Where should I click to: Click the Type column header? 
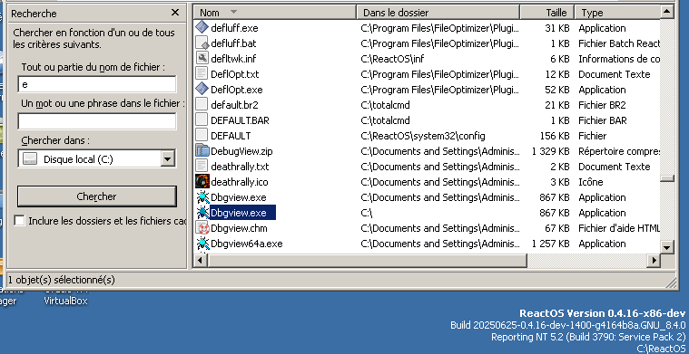click(x=617, y=13)
